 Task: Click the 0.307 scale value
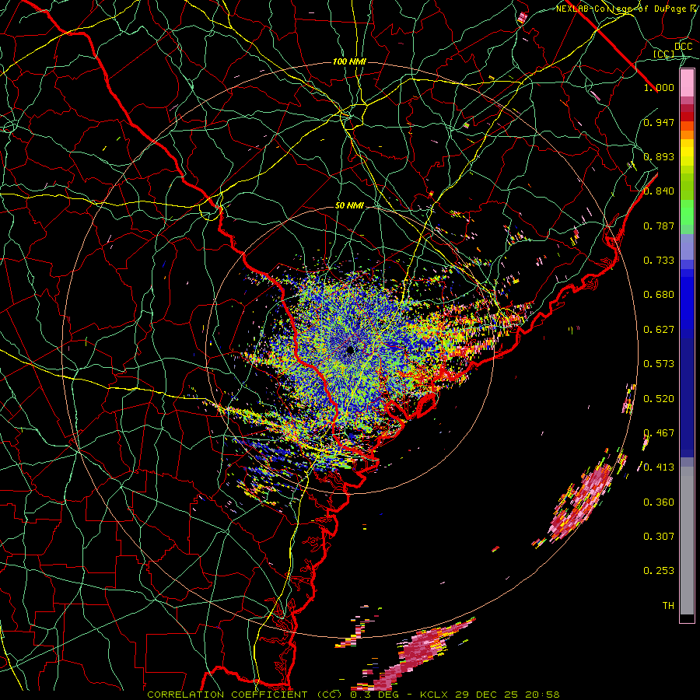659,537
